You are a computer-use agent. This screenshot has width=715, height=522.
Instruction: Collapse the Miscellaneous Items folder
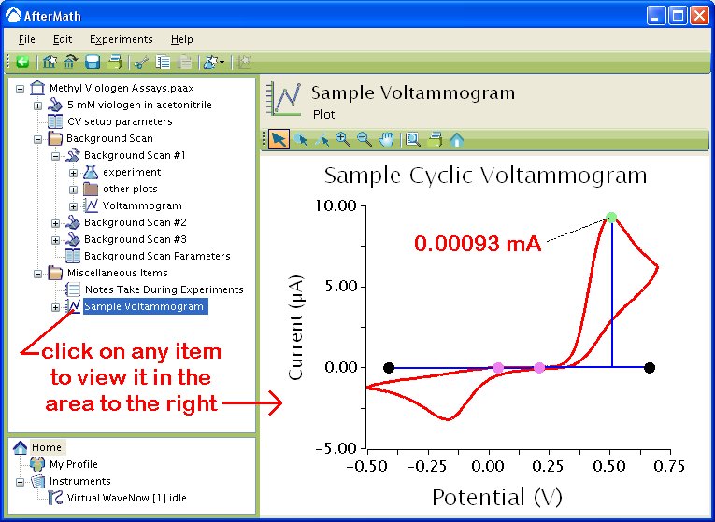click(37, 274)
